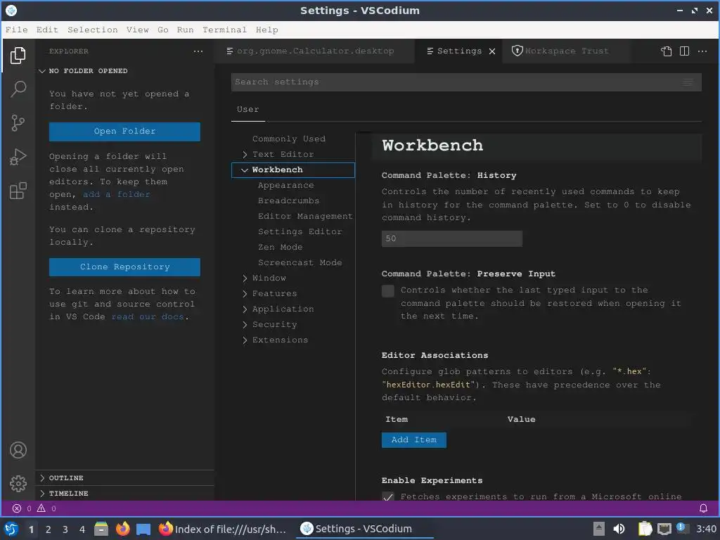This screenshot has width=720, height=540.
Task: Launch the file manager from taskbar
Action: coord(101,529)
